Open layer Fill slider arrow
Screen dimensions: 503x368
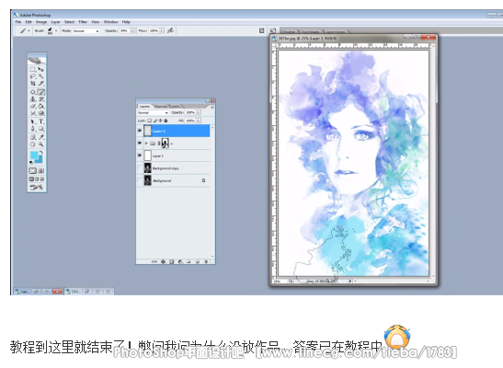pos(199,121)
